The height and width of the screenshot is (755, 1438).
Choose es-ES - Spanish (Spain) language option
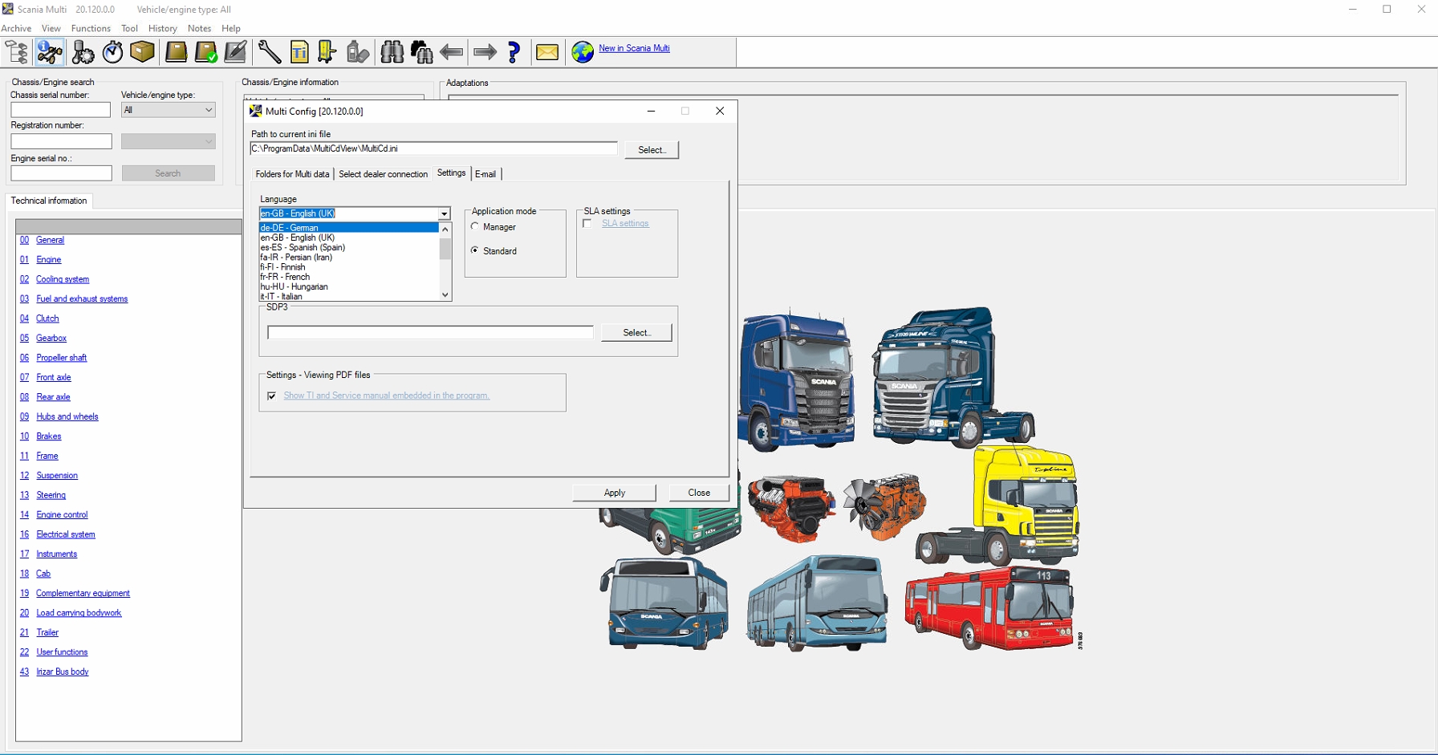click(x=349, y=247)
